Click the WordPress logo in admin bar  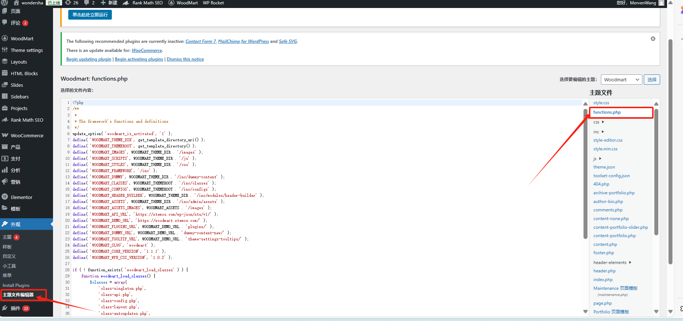pos(5,3)
